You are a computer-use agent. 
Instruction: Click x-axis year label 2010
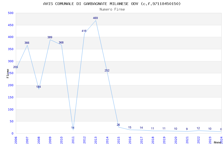point(62,140)
